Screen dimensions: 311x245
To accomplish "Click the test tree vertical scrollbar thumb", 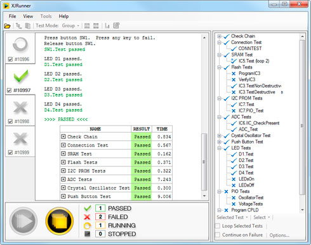I will point(302,117).
